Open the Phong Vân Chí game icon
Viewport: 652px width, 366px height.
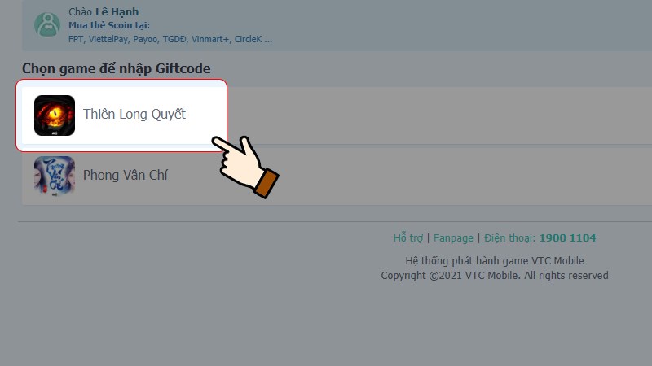[x=55, y=176]
